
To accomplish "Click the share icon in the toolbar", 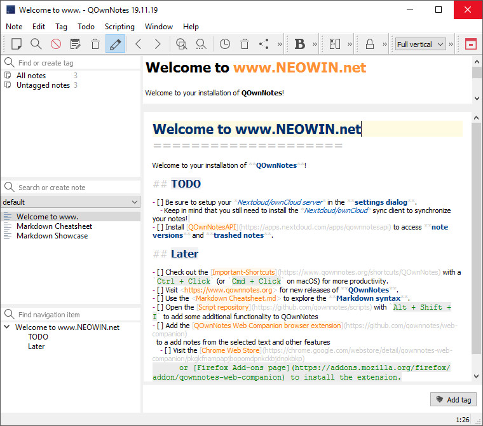I will [x=264, y=44].
